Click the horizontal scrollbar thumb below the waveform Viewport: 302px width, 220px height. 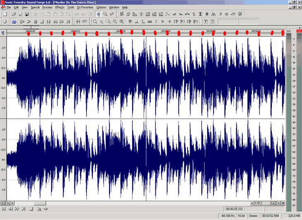point(40,203)
